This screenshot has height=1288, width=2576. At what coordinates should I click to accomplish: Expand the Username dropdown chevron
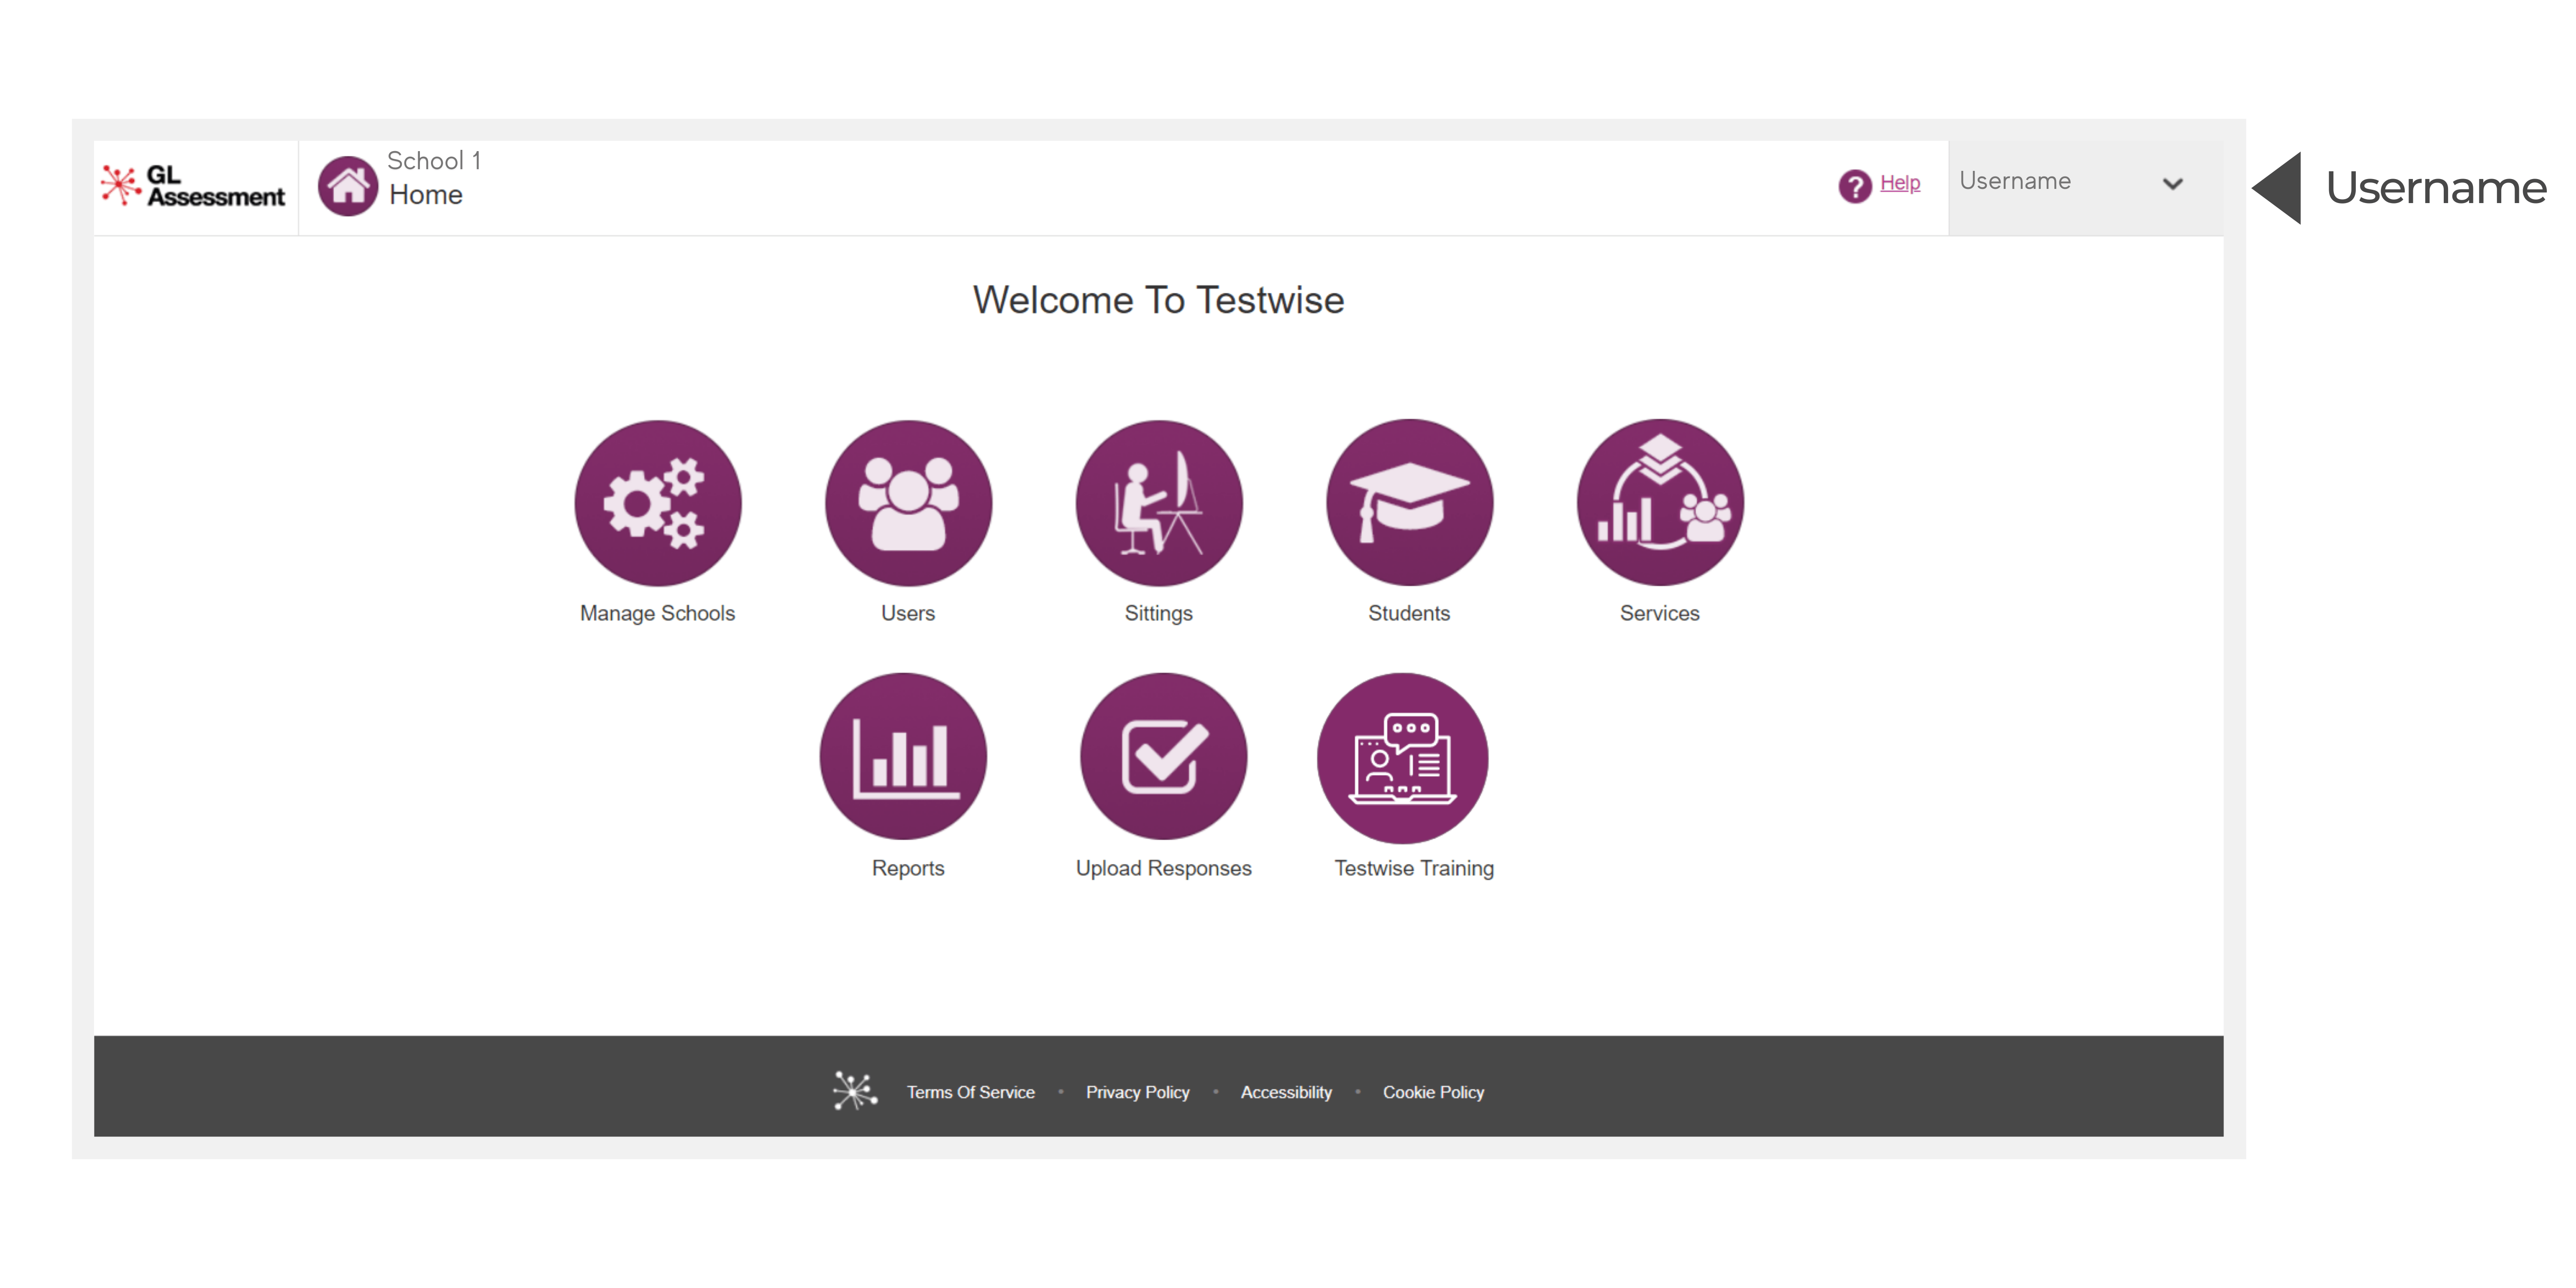2172,184
